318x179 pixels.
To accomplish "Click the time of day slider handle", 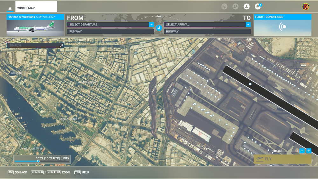I will pyautogui.click(x=38, y=161).
